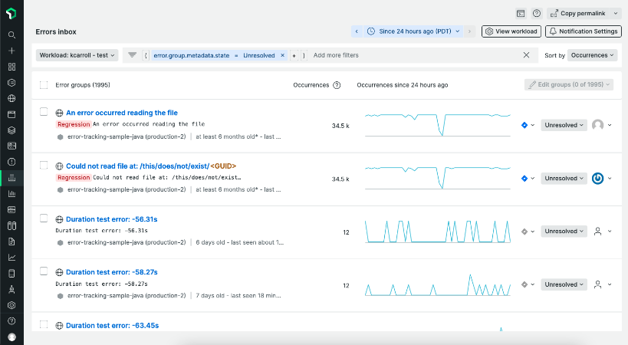Viewport: 628px width, 345px height.
Task: Click the help question mark icon in top bar
Action: 536,13
